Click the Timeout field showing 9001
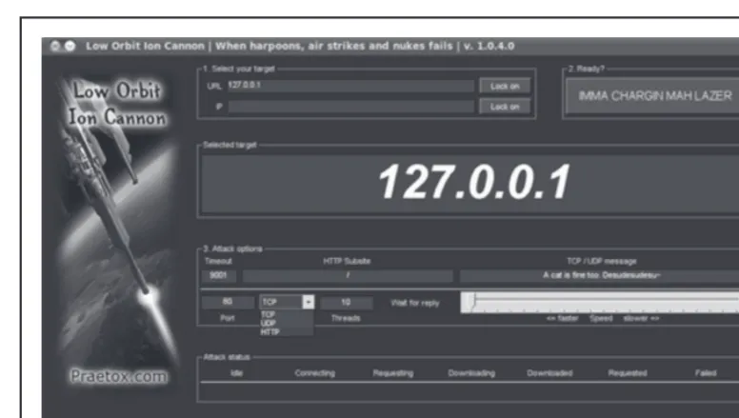Image resolution: width=739 pixels, height=418 pixels. point(219,275)
